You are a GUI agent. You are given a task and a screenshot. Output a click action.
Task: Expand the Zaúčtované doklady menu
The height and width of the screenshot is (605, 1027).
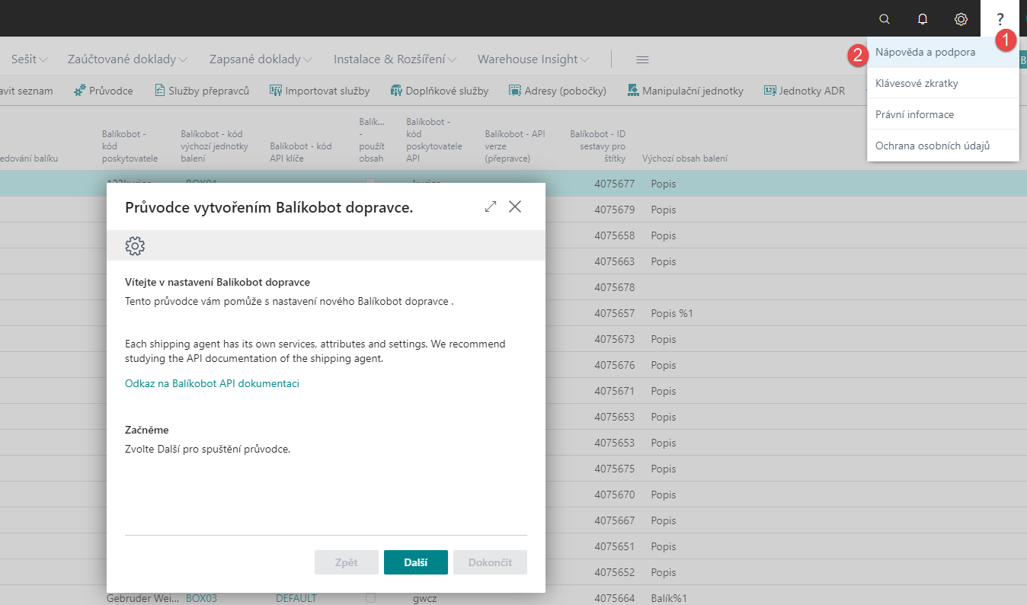[128, 59]
